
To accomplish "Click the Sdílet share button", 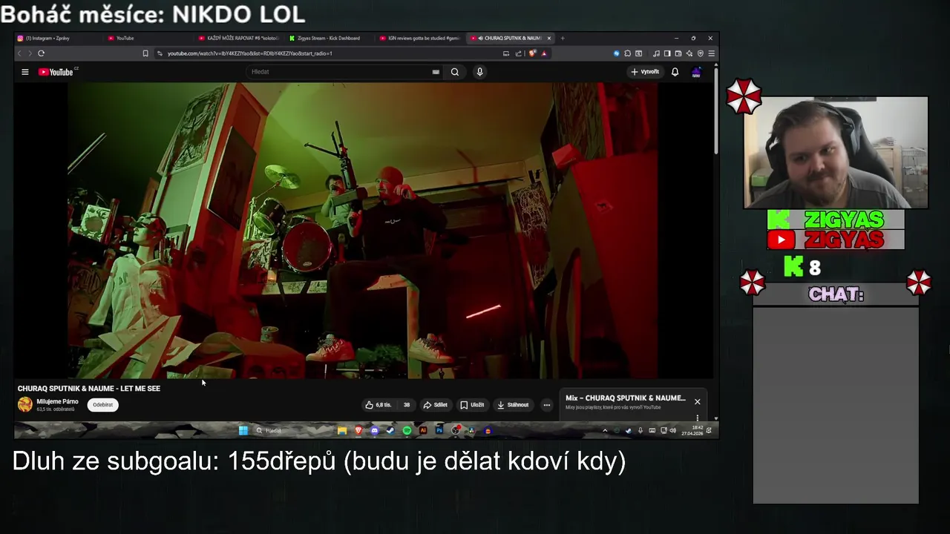I will (435, 405).
